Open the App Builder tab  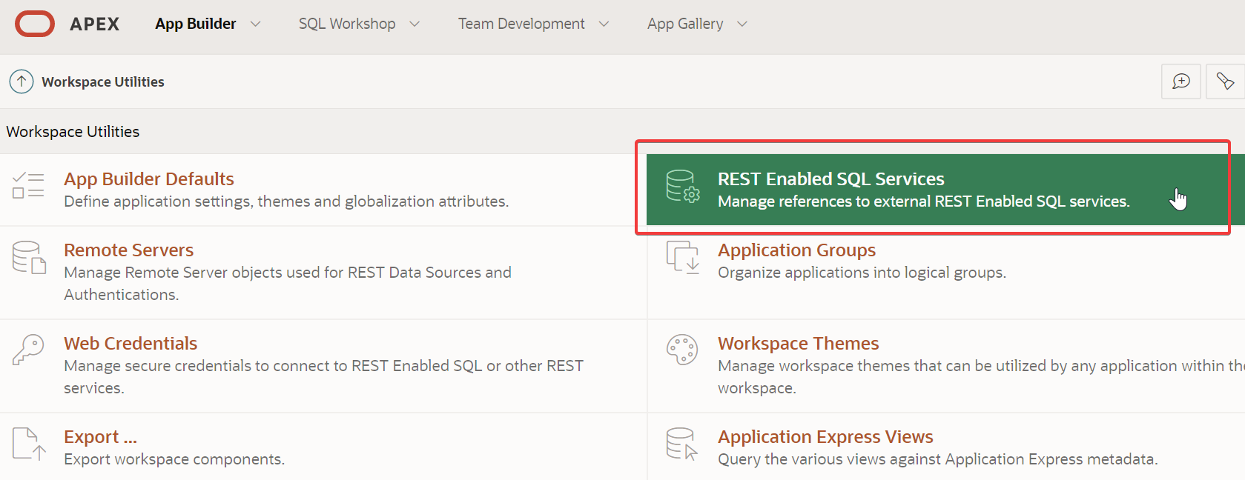196,24
